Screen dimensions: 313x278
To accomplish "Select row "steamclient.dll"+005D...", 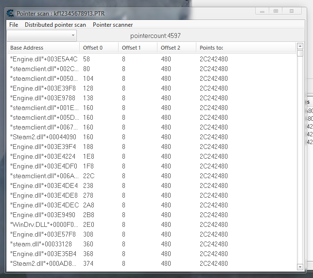I will 152,117.
